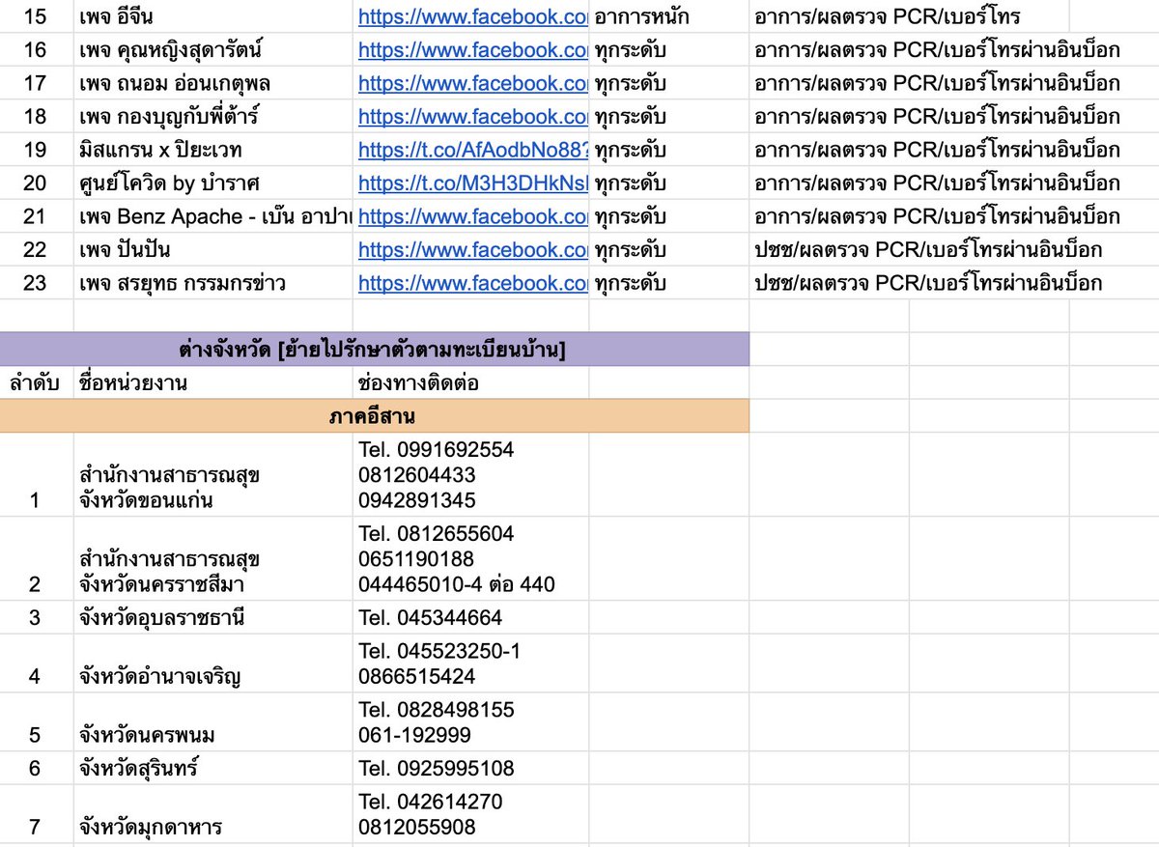Select cell เพจ คุณหญิงสุดารัตน์
The image size is (1159, 847).
213,50
